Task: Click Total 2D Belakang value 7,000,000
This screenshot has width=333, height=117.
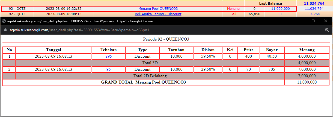Action: (x=307, y=76)
